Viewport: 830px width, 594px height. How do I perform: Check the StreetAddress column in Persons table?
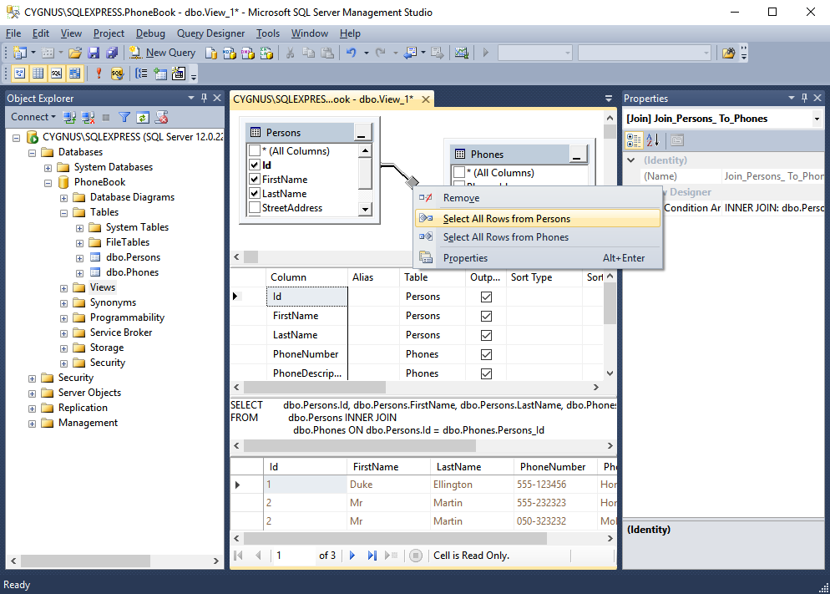point(255,208)
